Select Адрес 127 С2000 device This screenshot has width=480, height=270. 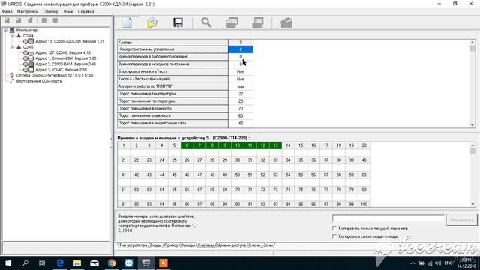pyautogui.click(x=63, y=52)
